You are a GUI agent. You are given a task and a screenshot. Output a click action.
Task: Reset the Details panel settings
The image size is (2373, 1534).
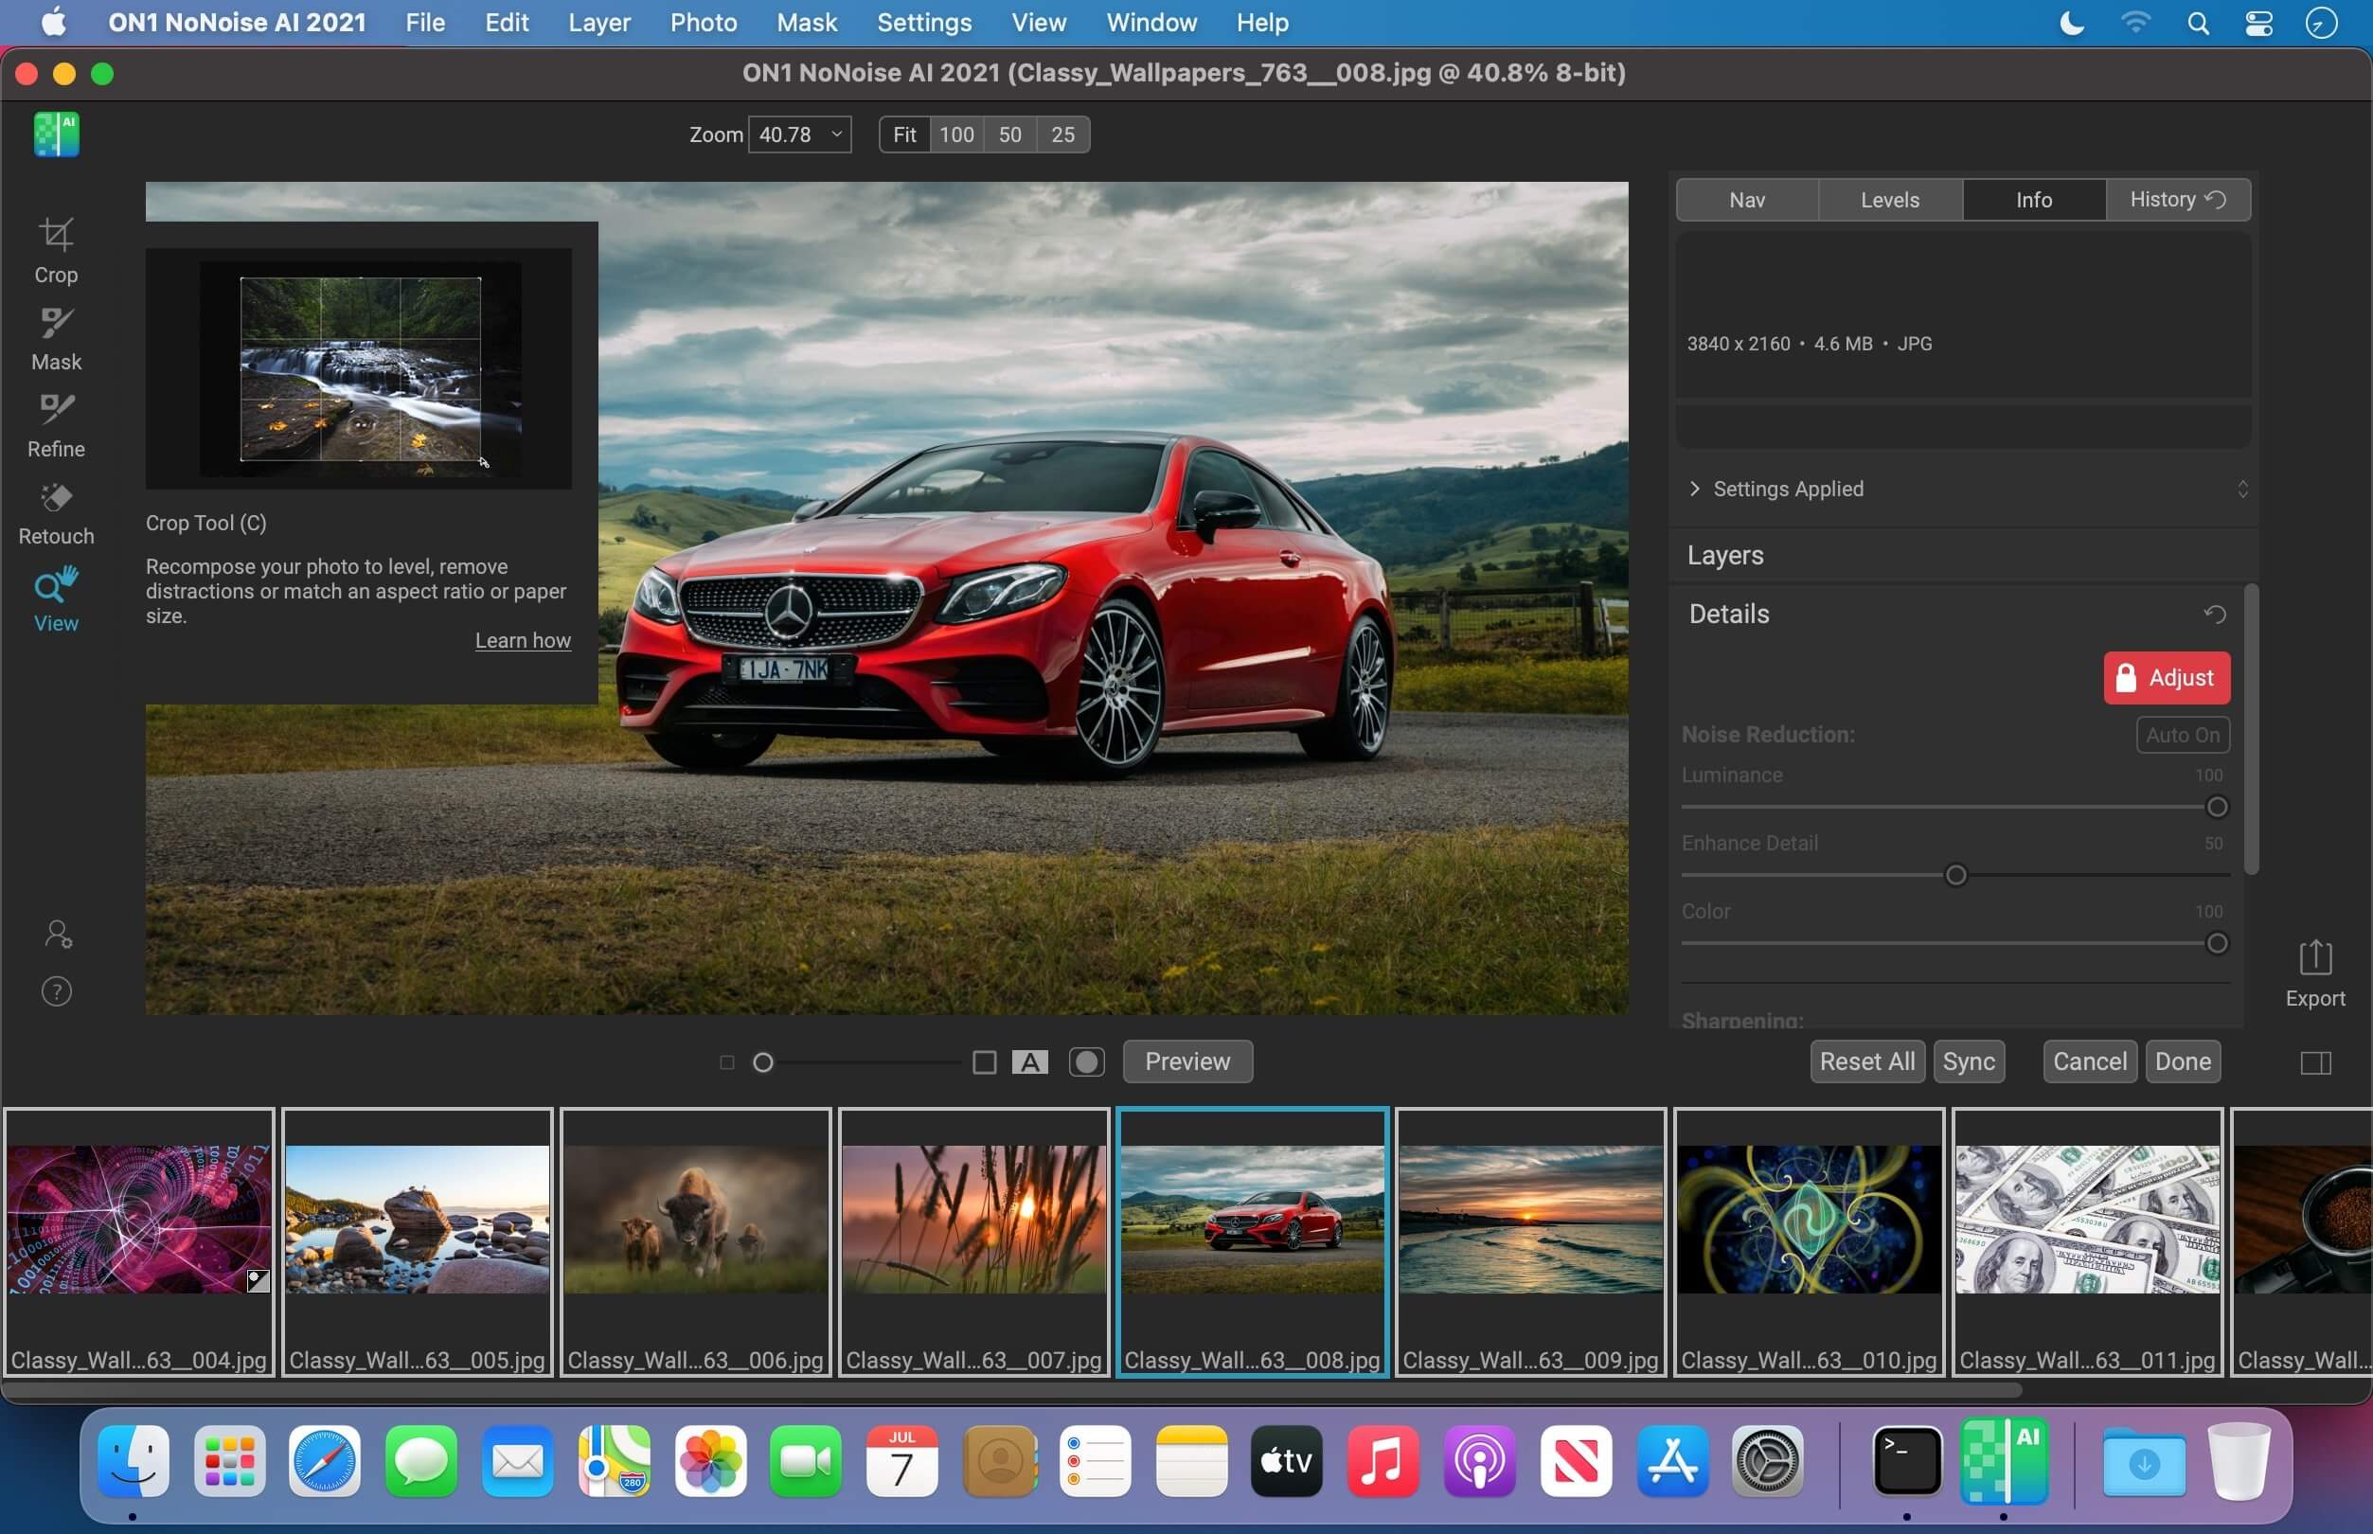pos(2214,614)
